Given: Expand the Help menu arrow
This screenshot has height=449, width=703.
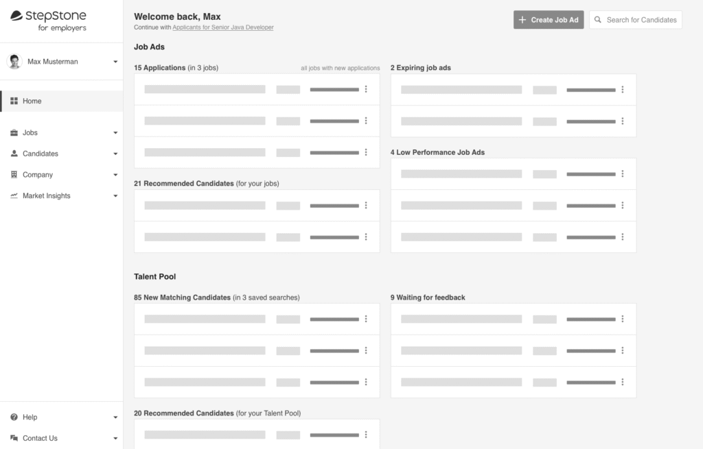Looking at the screenshot, I should coord(115,417).
